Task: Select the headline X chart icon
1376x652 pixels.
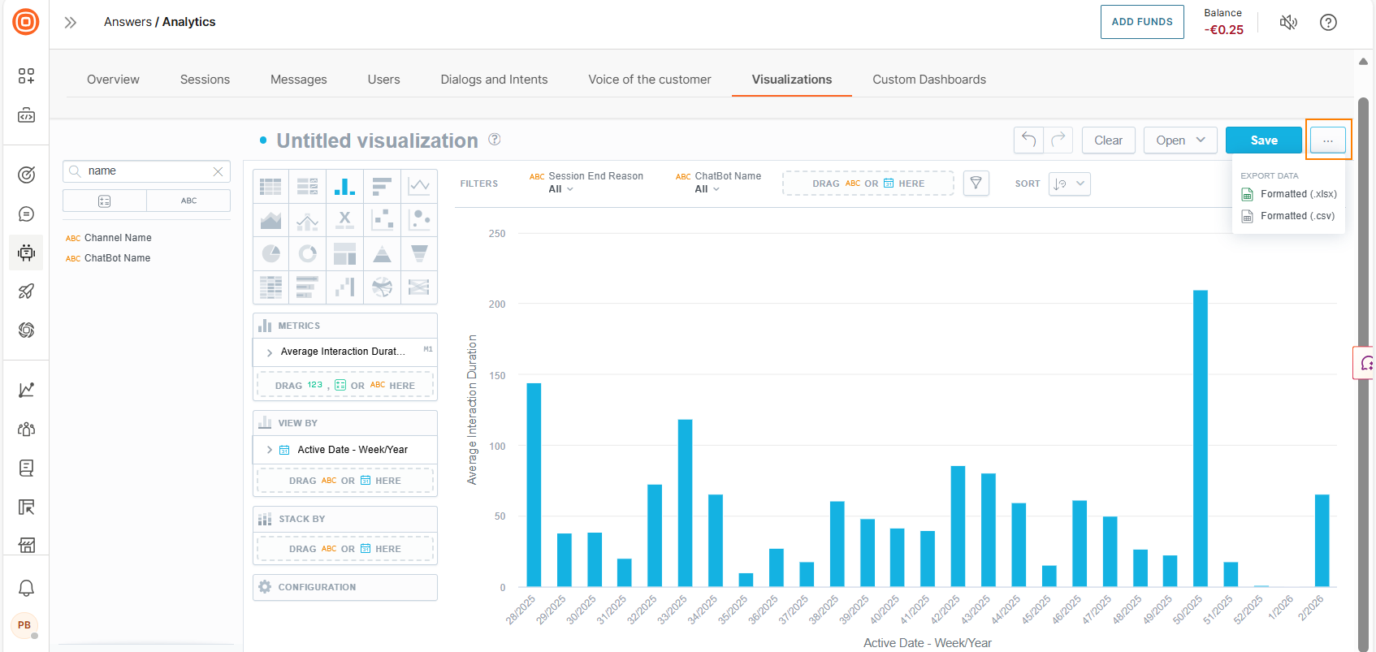Action: point(345,219)
